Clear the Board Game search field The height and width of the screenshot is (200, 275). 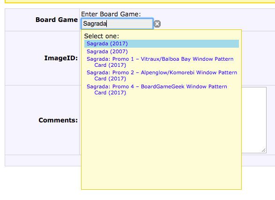pyautogui.click(x=157, y=24)
